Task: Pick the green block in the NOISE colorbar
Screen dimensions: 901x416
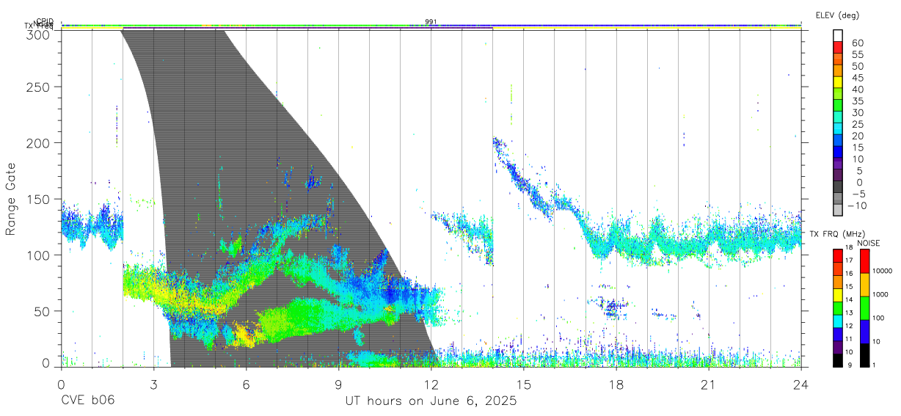Action: [x=864, y=307]
